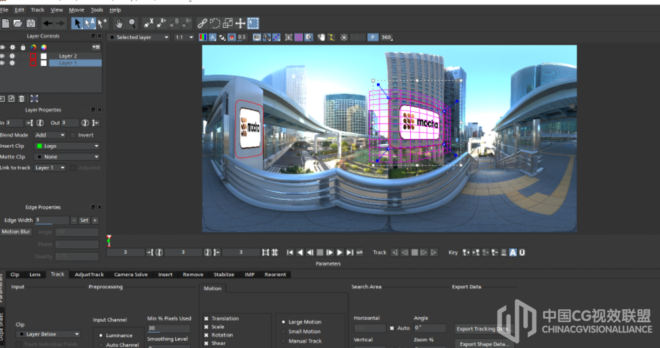Switch to the AdjustTrack tab

[89, 275]
